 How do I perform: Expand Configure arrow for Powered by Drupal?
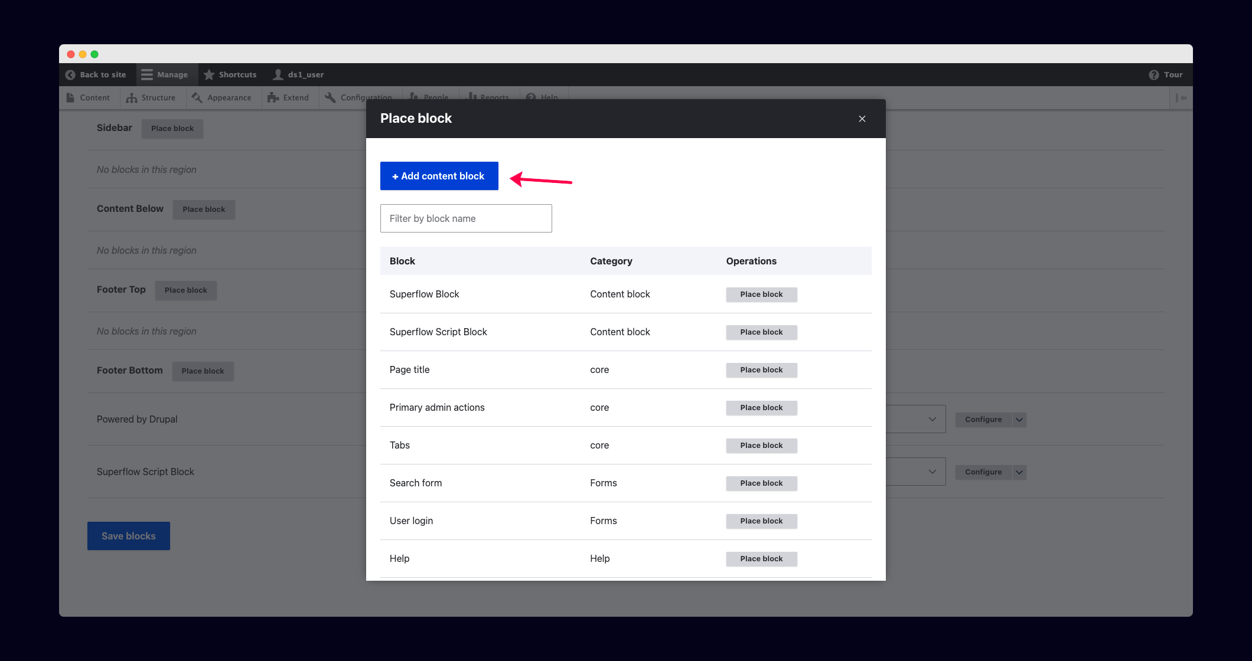tap(1019, 420)
